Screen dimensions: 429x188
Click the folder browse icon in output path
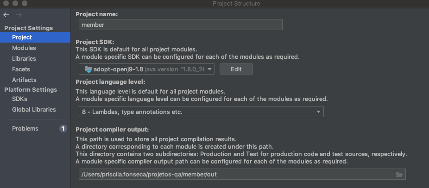[399, 174]
